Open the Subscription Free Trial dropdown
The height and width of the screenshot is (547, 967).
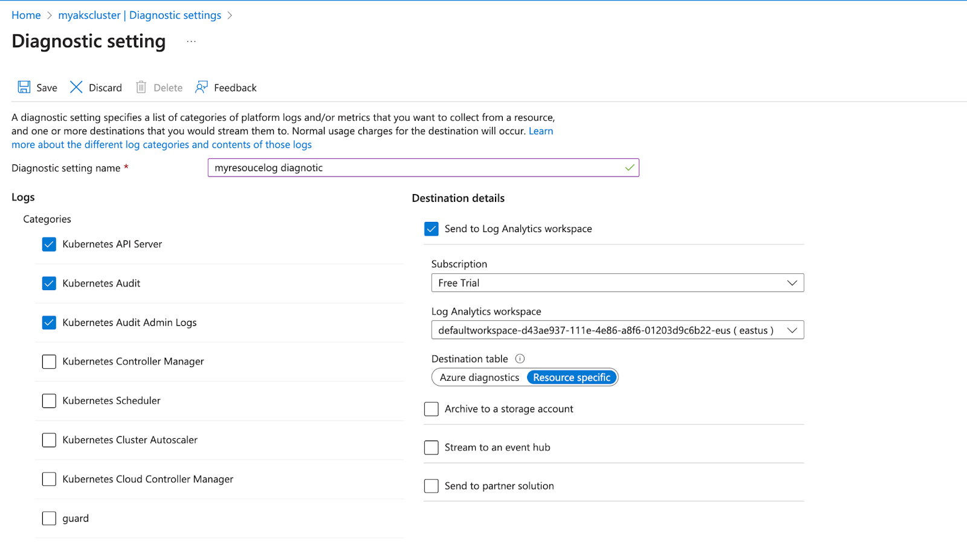tap(618, 283)
